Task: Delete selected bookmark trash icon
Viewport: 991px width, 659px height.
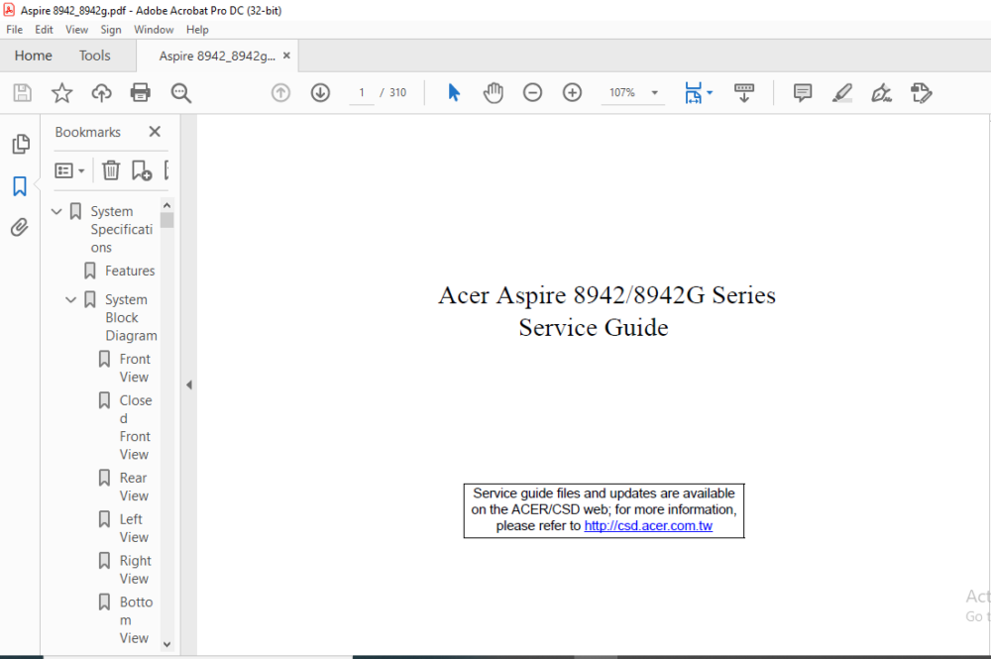Action: (x=111, y=170)
